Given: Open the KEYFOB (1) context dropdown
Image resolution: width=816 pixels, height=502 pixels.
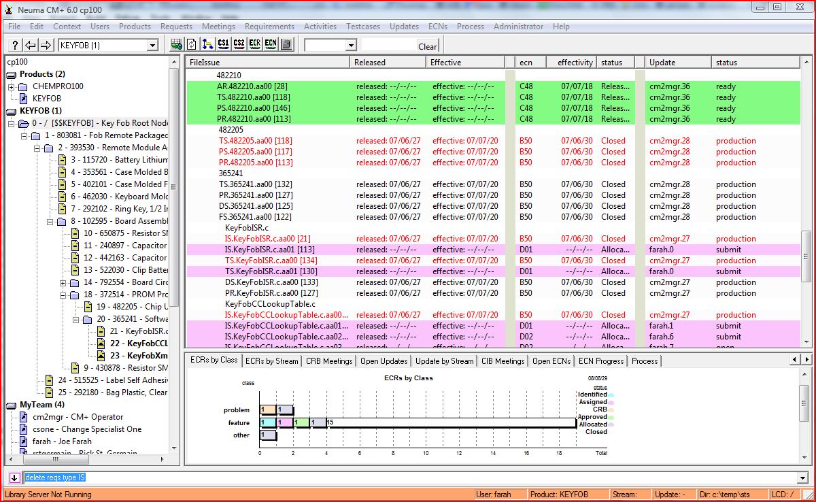Looking at the screenshot, I should (153, 46).
